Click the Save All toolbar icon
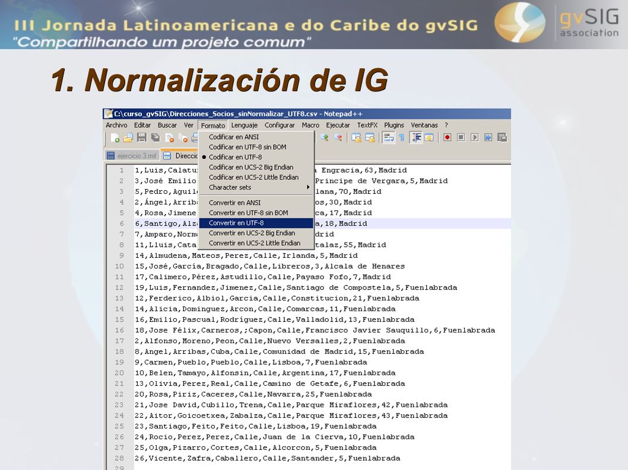Screen dimensions: 628x470 (x=156, y=138)
